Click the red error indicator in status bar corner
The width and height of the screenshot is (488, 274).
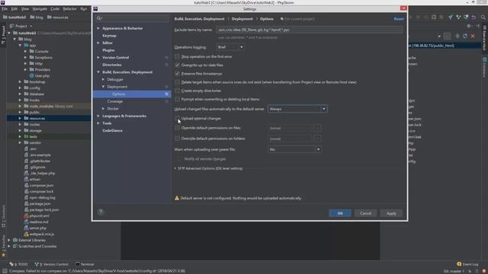tap(484, 271)
